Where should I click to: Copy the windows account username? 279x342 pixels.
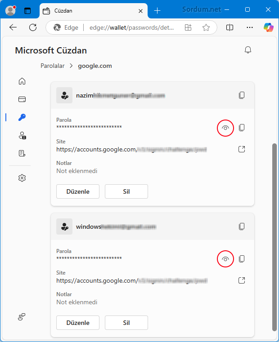(242, 227)
